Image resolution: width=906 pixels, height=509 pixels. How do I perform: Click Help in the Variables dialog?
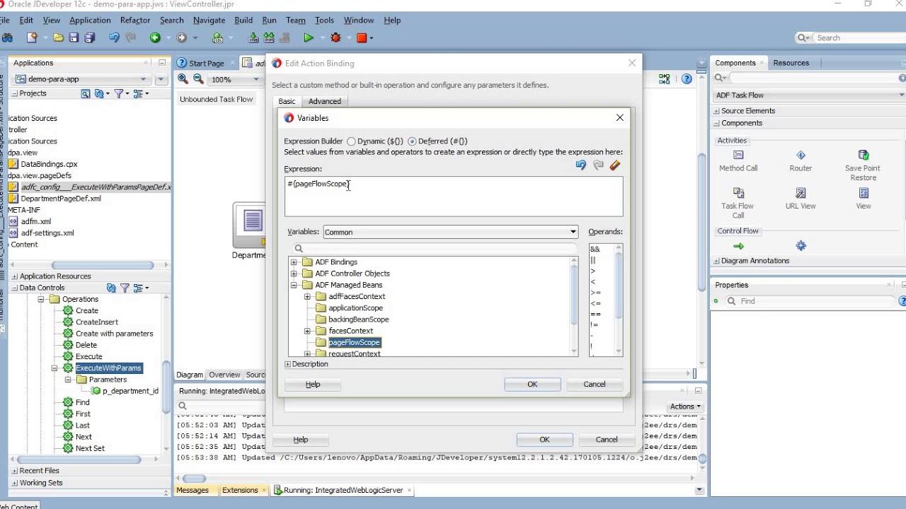pyautogui.click(x=313, y=385)
